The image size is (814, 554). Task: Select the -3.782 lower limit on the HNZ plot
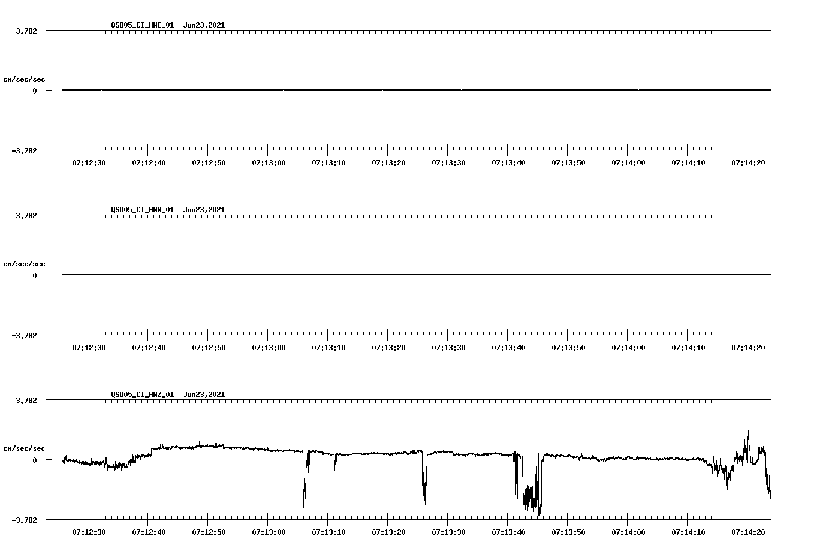pos(24,520)
